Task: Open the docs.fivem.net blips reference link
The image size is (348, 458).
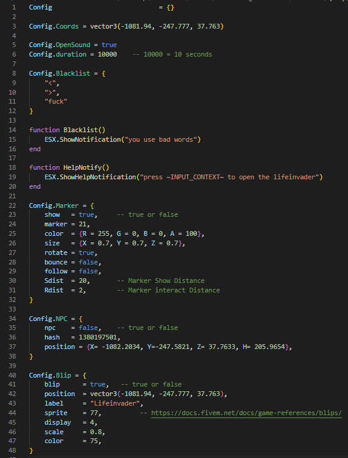Action: [246, 413]
